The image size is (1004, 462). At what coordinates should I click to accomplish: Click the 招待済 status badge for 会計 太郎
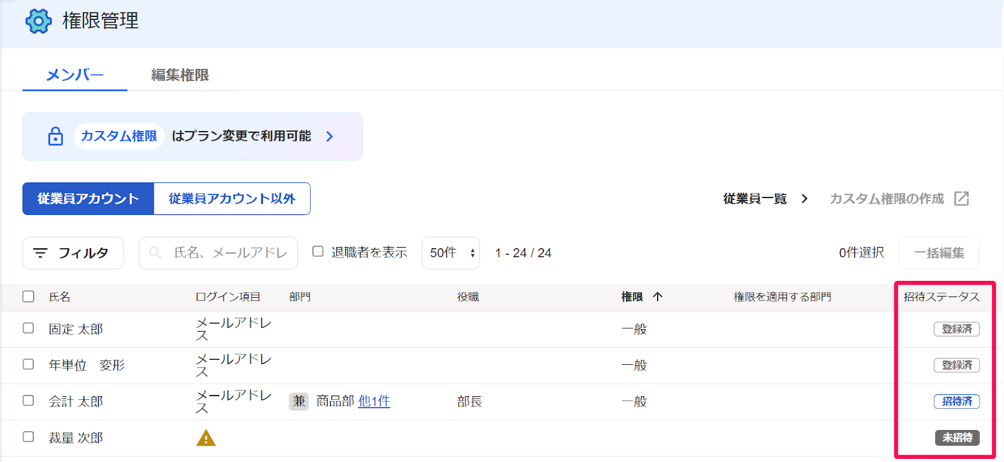tap(957, 401)
